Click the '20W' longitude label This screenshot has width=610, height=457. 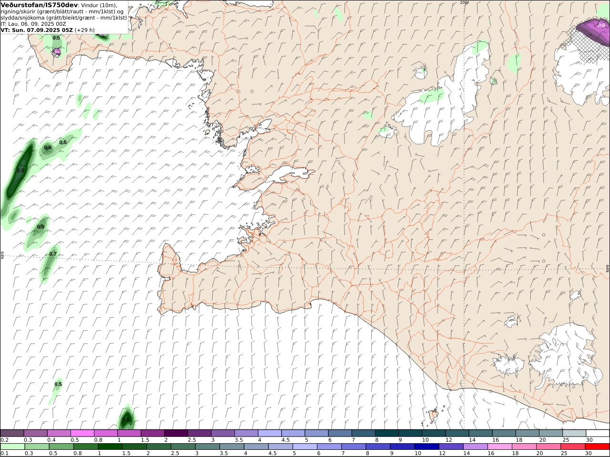(x=464, y=2)
